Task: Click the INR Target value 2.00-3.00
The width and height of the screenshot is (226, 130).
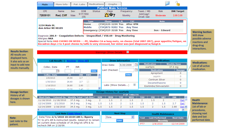Action: 178,15
